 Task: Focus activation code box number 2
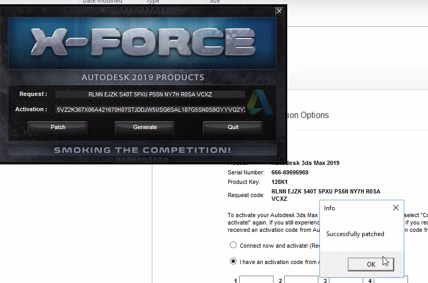[x=301, y=279]
